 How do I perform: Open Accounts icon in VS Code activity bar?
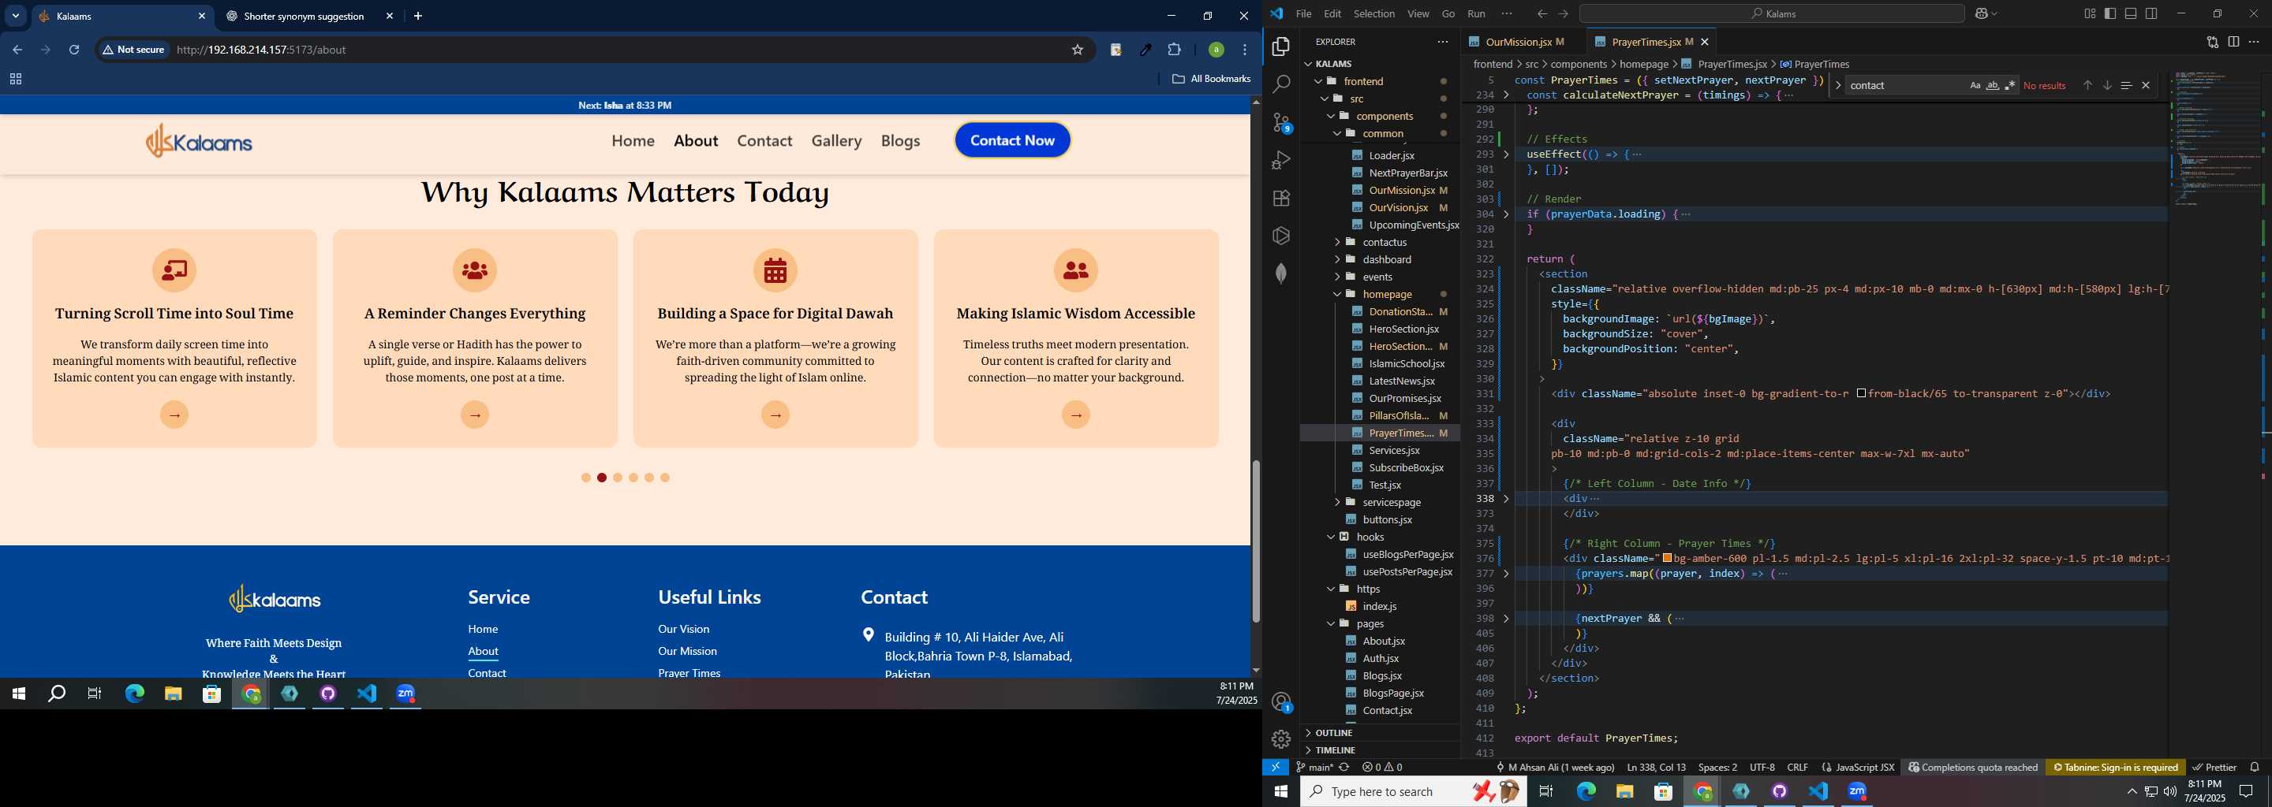tap(1281, 702)
